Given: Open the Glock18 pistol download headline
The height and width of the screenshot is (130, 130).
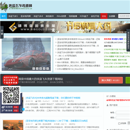Looking at the screenshot, I should coord(78,39).
